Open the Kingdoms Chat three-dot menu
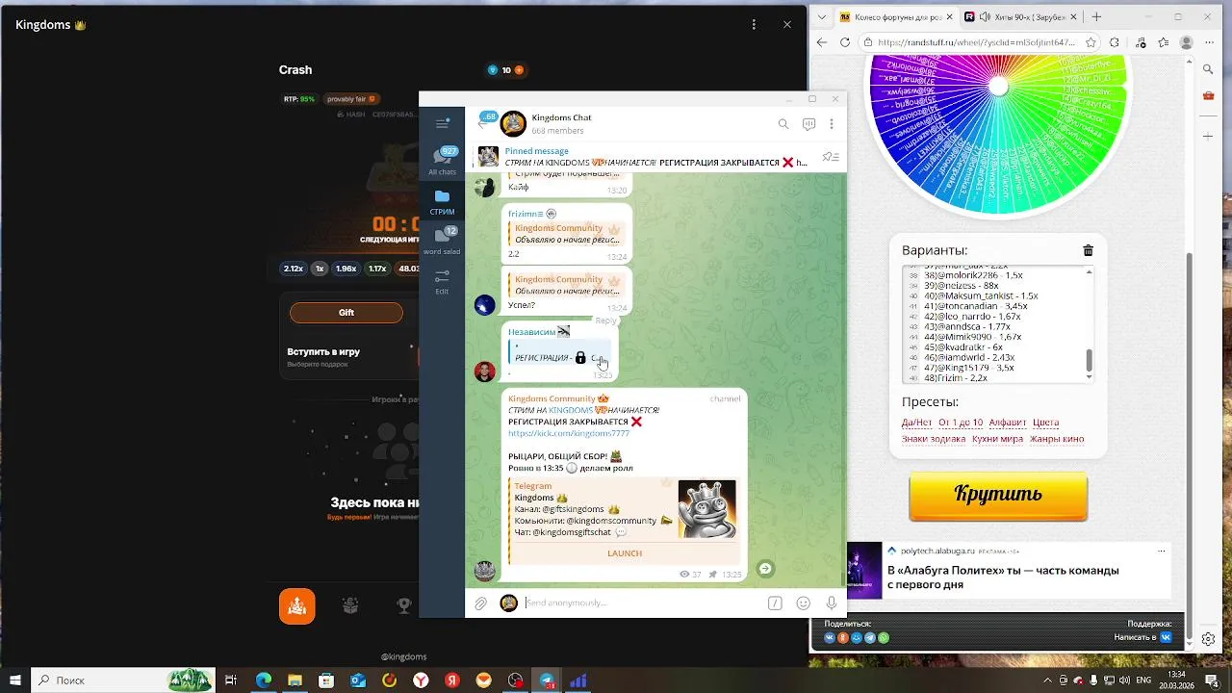Screen dimensions: 1232x693 click(x=832, y=124)
